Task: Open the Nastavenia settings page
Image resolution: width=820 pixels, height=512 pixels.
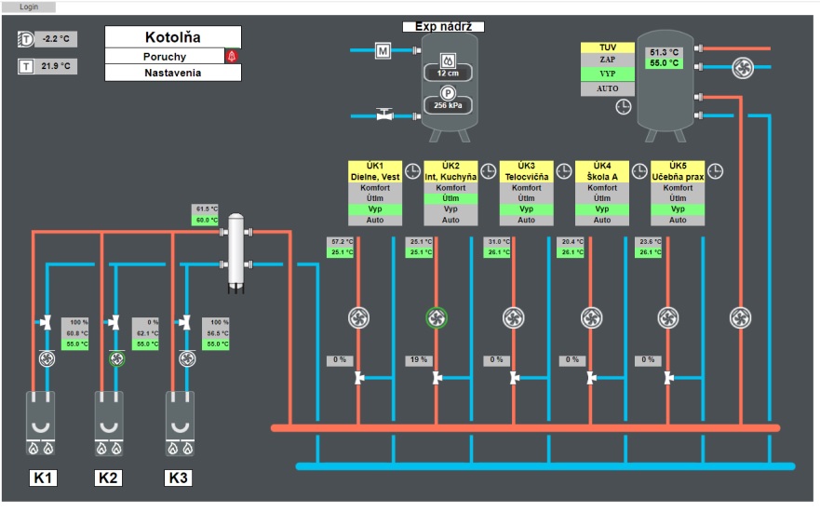Action: point(173,73)
